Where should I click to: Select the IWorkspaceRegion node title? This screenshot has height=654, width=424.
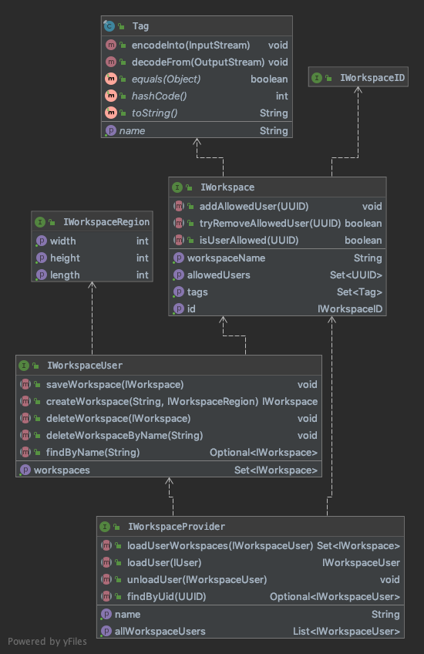point(106,222)
